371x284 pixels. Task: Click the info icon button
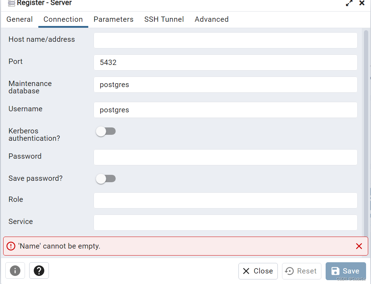coord(15,271)
